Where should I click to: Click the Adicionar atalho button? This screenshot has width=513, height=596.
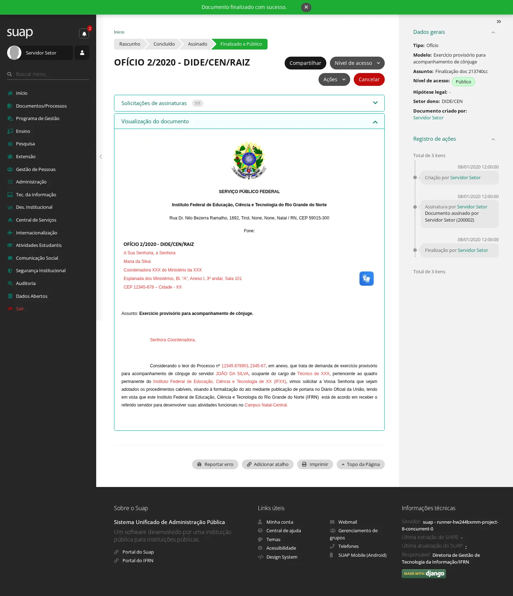[268, 465]
